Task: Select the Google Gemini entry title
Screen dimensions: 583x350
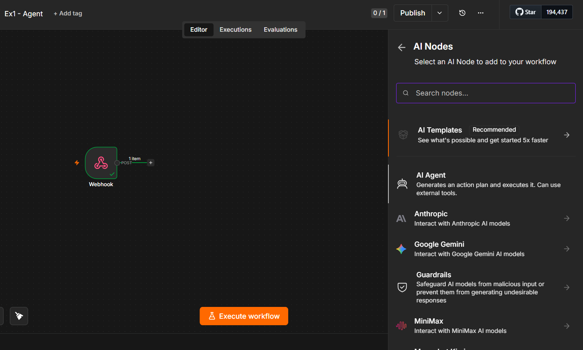Action: (x=439, y=244)
